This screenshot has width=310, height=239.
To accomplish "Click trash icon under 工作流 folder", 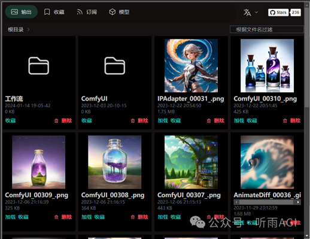I will [x=56, y=120].
